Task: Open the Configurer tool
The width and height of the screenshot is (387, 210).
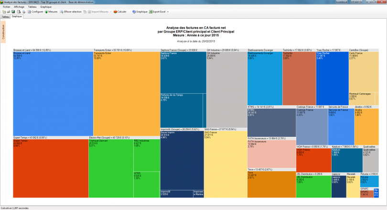Action: (x=35, y=11)
